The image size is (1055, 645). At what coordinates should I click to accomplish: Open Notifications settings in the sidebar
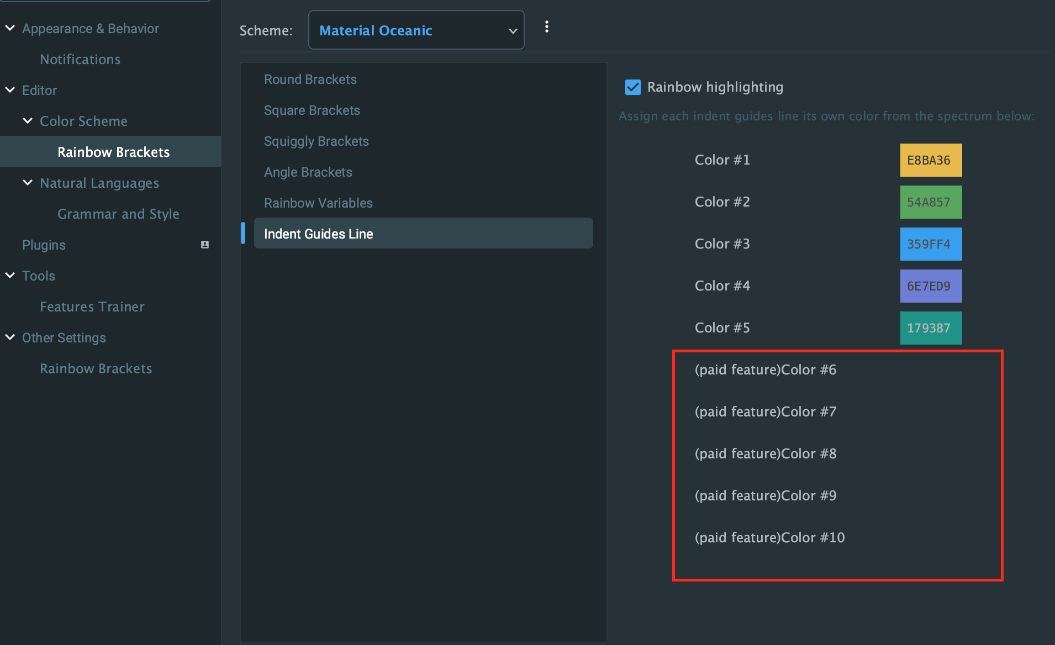tap(80, 59)
